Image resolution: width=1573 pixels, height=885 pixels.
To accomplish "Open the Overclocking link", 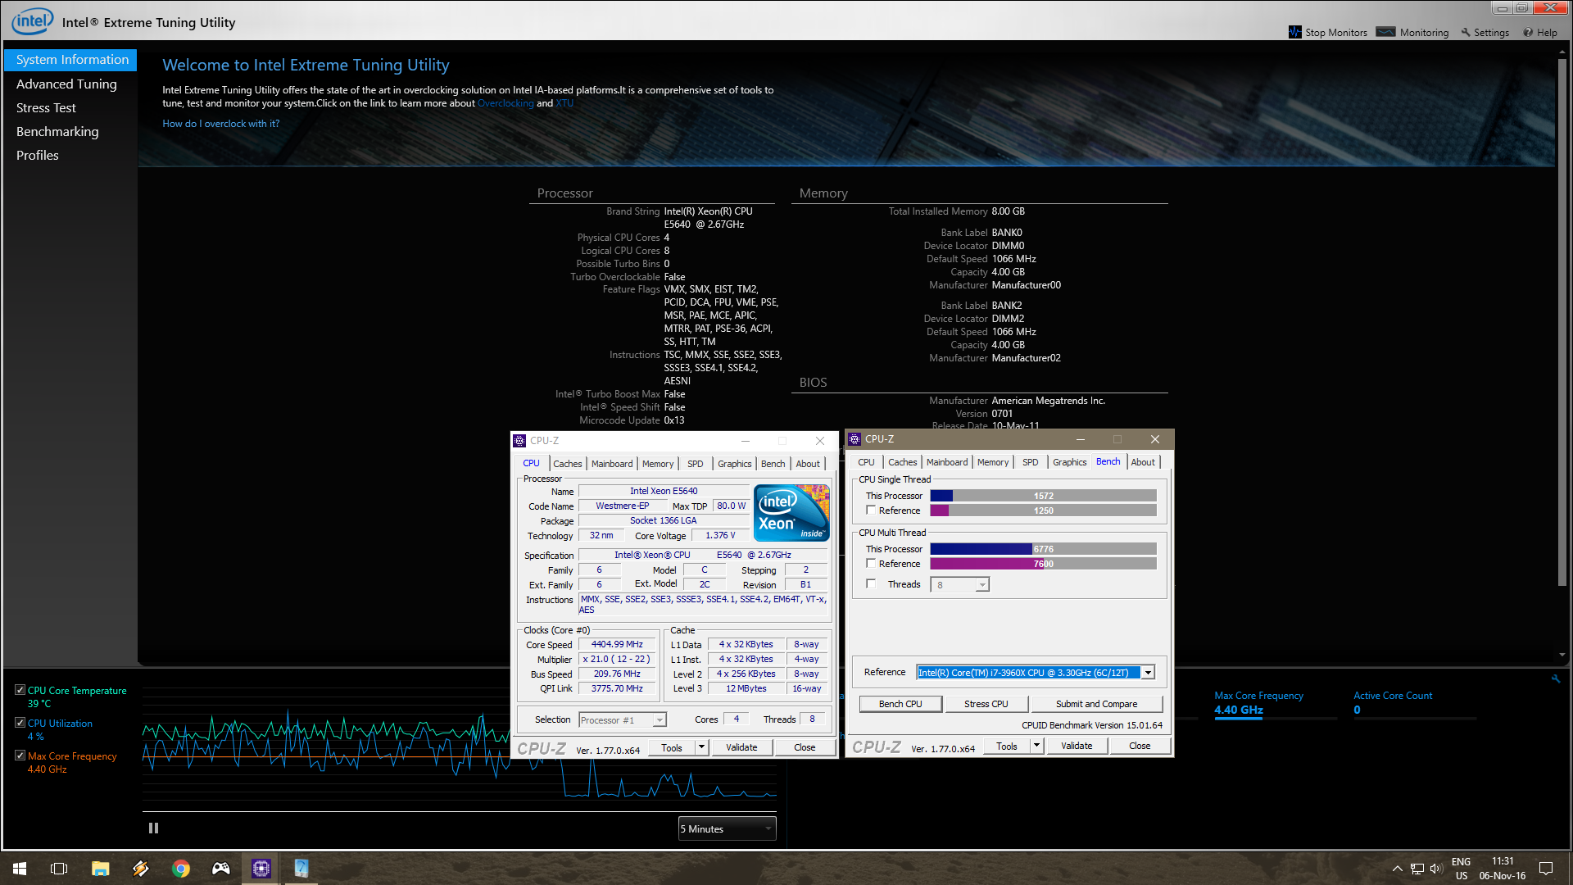I will 505,103.
